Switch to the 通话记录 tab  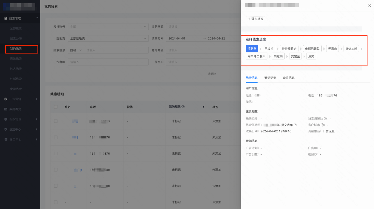270,77
